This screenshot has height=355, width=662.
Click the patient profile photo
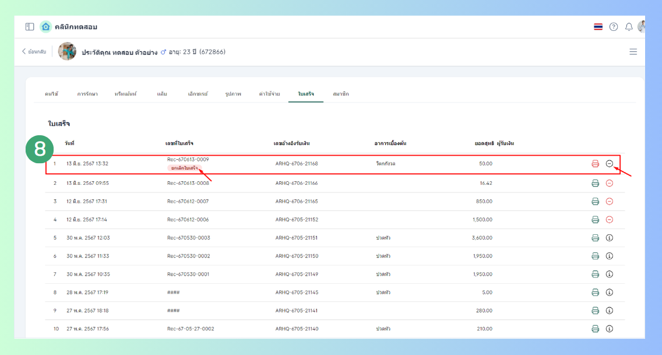coord(67,52)
